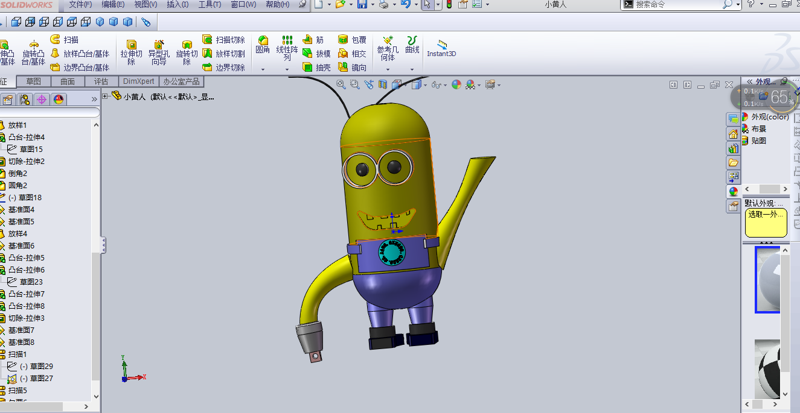The height and width of the screenshot is (413, 800).
Task: Click the New document icon
Action: pyautogui.click(x=319, y=4)
